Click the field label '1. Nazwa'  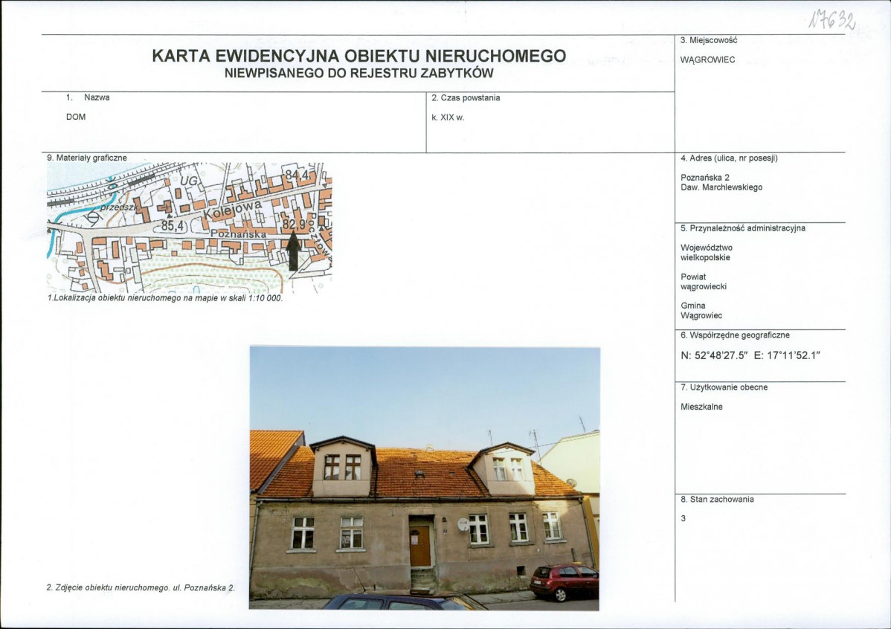[88, 97]
